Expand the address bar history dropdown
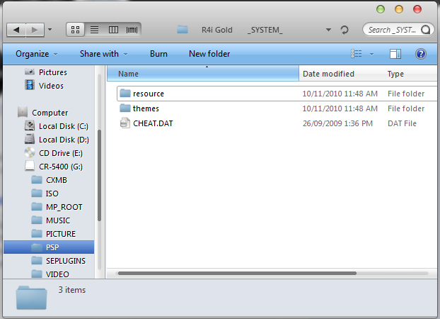 coord(329,30)
